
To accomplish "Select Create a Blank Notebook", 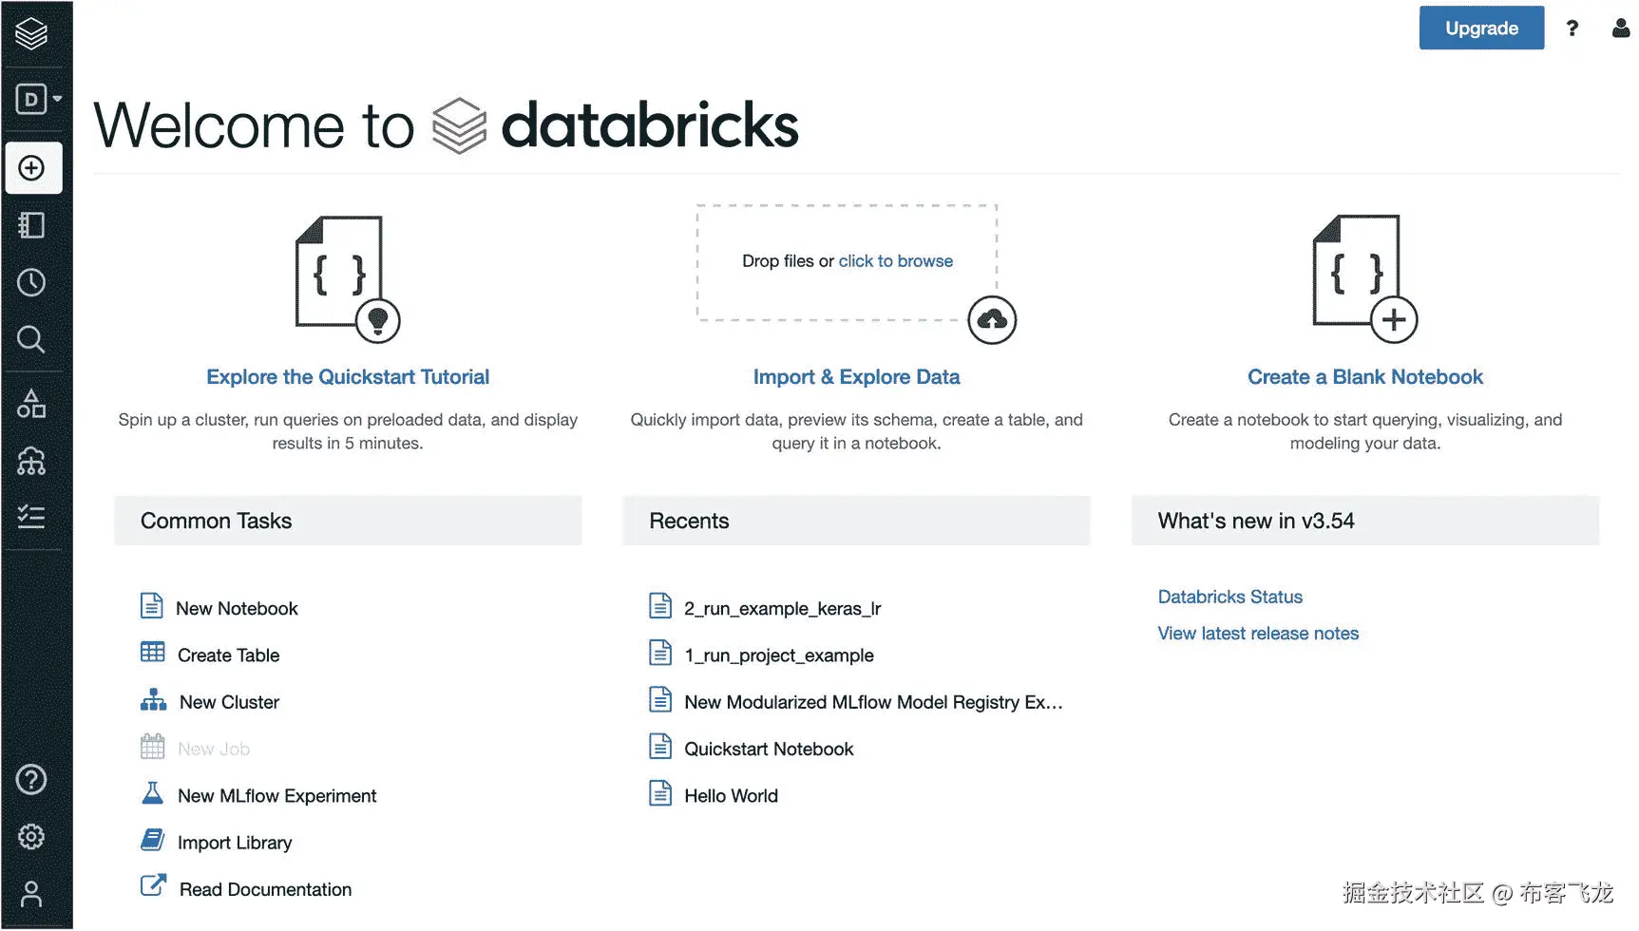I will (1364, 377).
